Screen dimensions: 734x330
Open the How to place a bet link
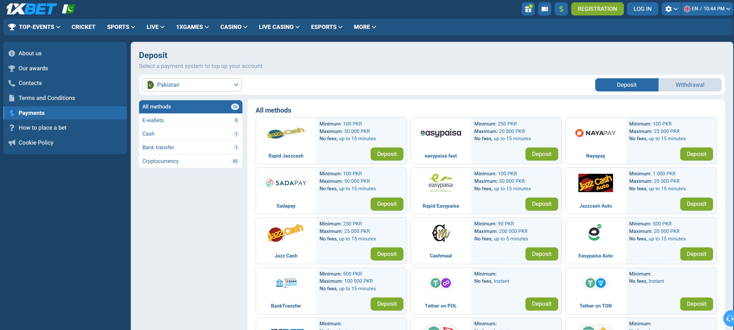[x=65, y=128]
